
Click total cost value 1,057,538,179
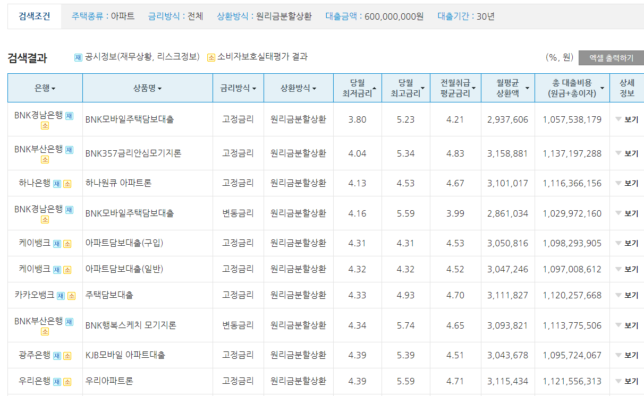(x=572, y=119)
